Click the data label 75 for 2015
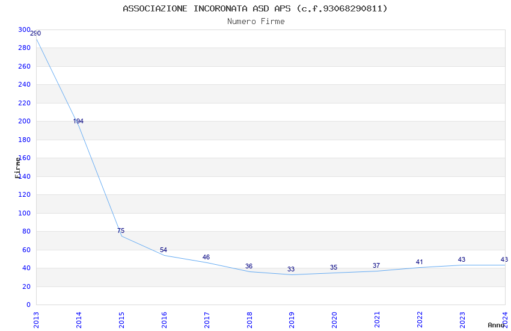Image resolution: width=511 pixels, height=331 pixels. (121, 230)
